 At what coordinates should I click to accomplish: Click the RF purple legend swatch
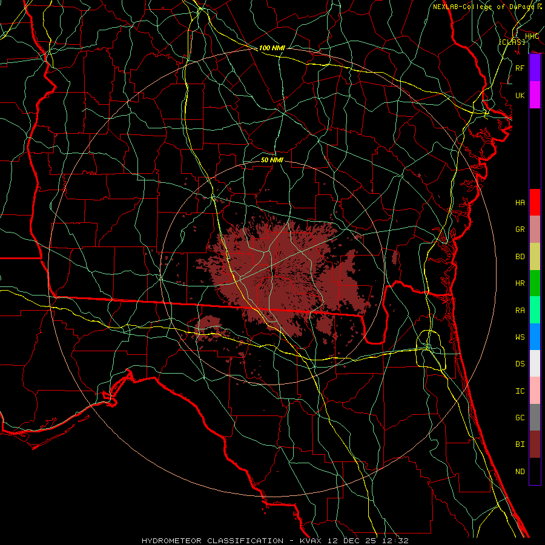click(x=535, y=68)
